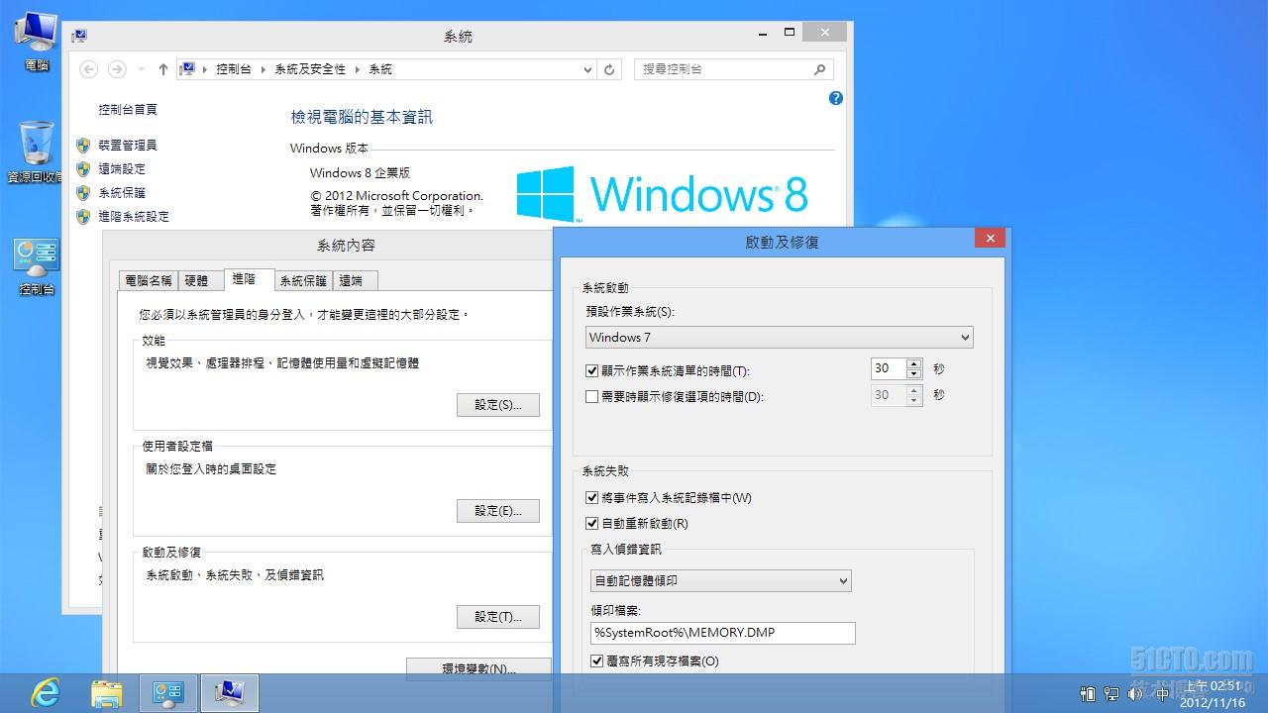The height and width of the screenshot is (713, 1268).
Task: Open the address bar history dropdown arrow
Action: pos(587,69)
